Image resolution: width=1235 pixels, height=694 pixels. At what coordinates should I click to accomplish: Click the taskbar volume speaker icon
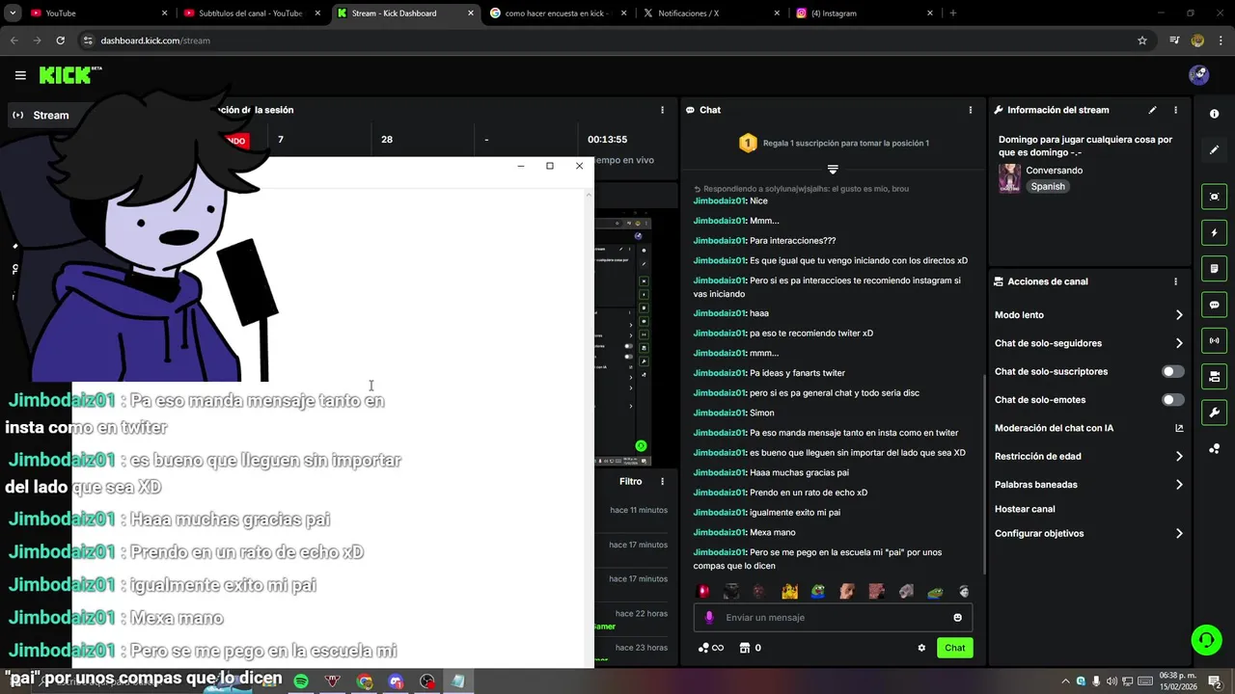coord(1111,681)
